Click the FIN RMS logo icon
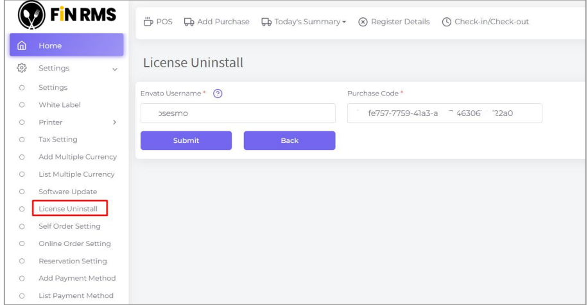588x305 pixels. coord(33,15)
